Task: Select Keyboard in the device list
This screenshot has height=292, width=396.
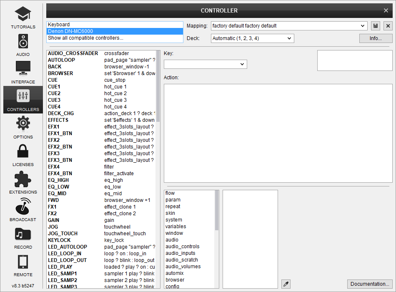Action: [59, 25]
